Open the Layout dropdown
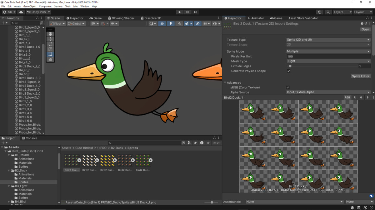The image size is (375, 210). point(363,12)
